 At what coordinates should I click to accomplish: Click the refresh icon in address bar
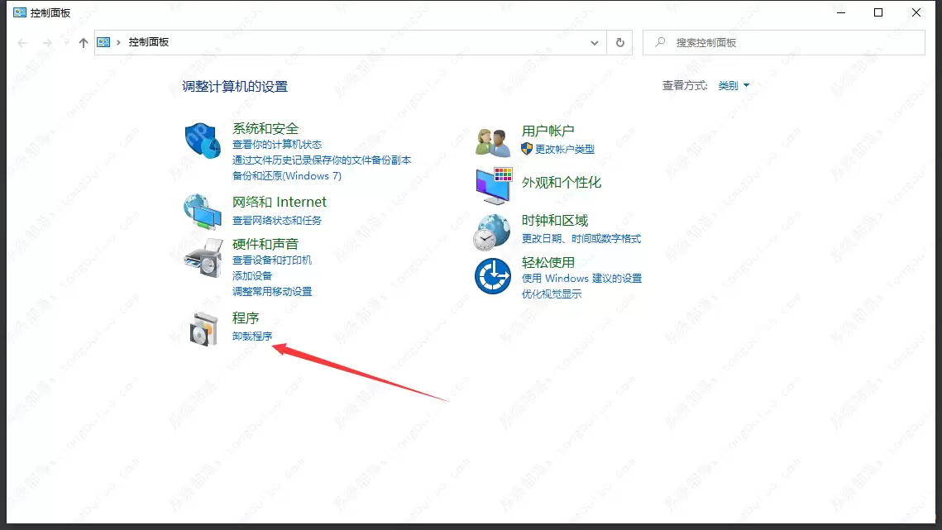pos(619,42)
